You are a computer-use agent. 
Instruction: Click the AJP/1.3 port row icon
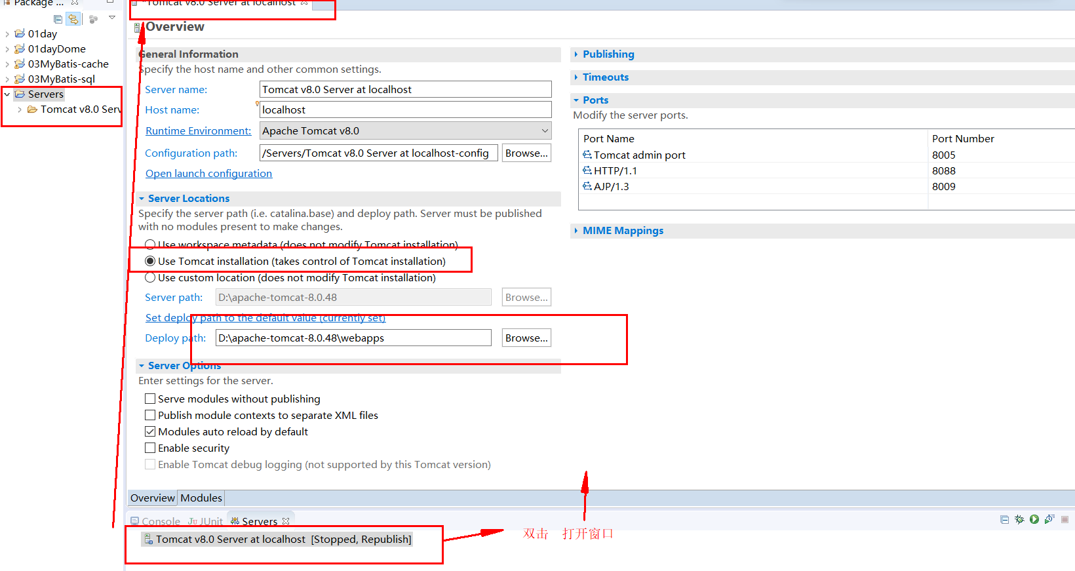pos(587,186)
